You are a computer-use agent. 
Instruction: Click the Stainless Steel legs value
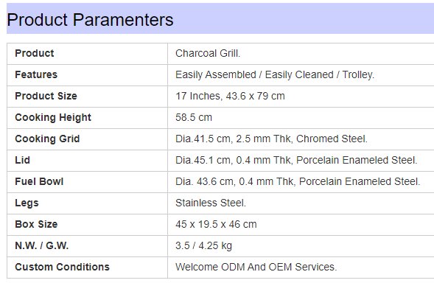click(x=211, y=203)
